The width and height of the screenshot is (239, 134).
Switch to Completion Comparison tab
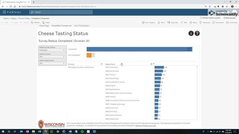(x=62, y=26)
